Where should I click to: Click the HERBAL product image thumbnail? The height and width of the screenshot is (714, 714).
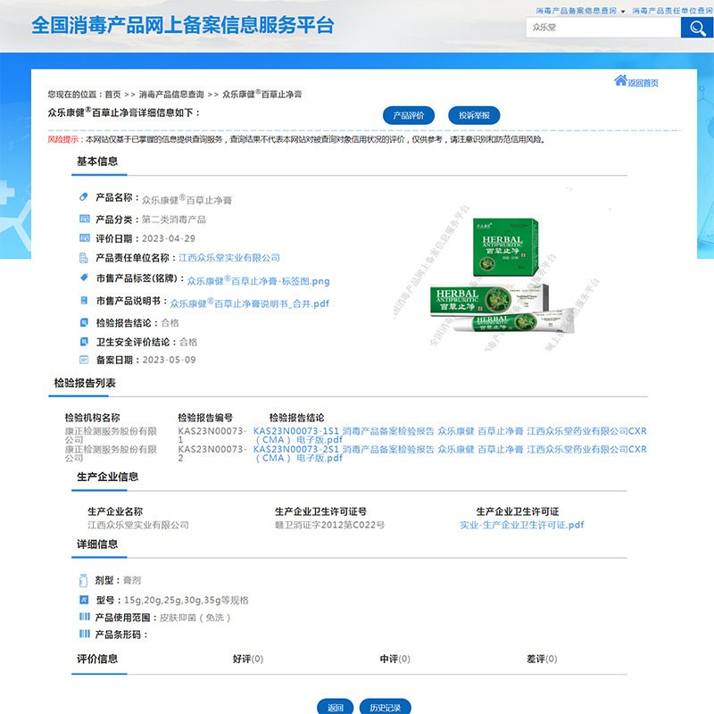click(x=502, y=275)
